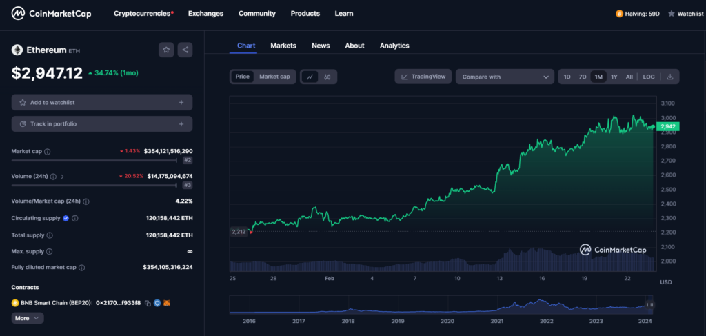Viewport: 706px width, 336px height.
Task: Click the Circulating supply verified badge
Action: [65, 218]
